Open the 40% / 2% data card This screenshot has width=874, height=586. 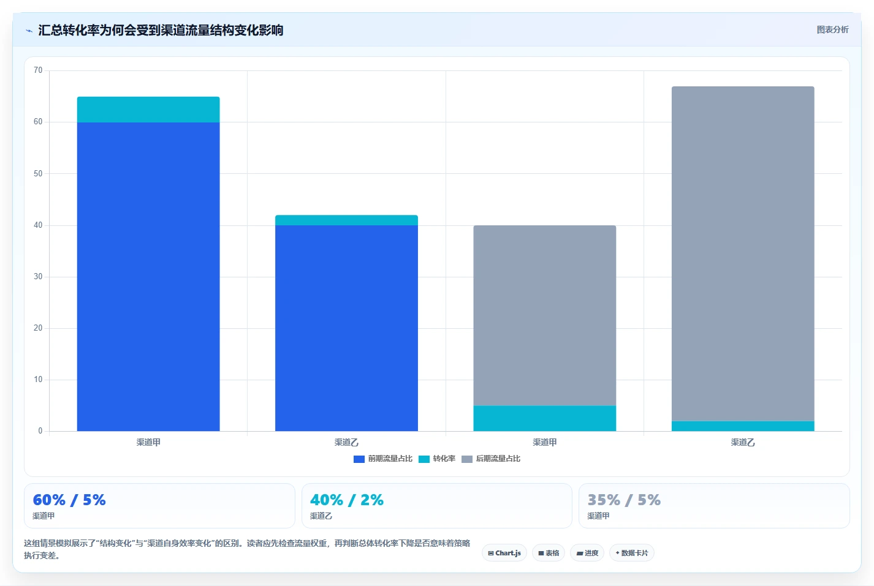coord(437,506)
